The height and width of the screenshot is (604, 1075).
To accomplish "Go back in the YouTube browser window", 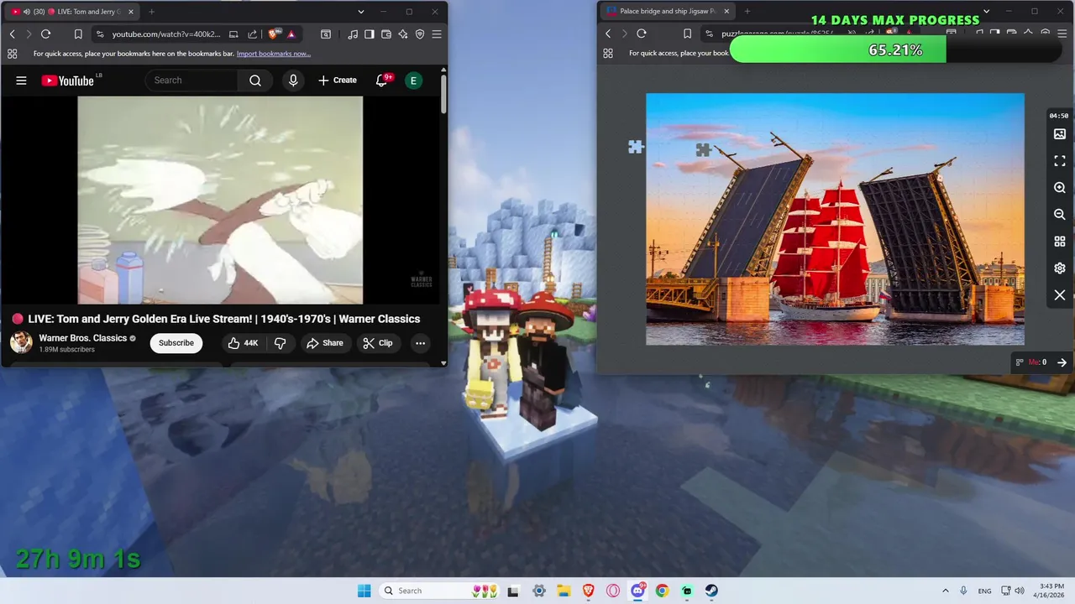I will 13,34.
